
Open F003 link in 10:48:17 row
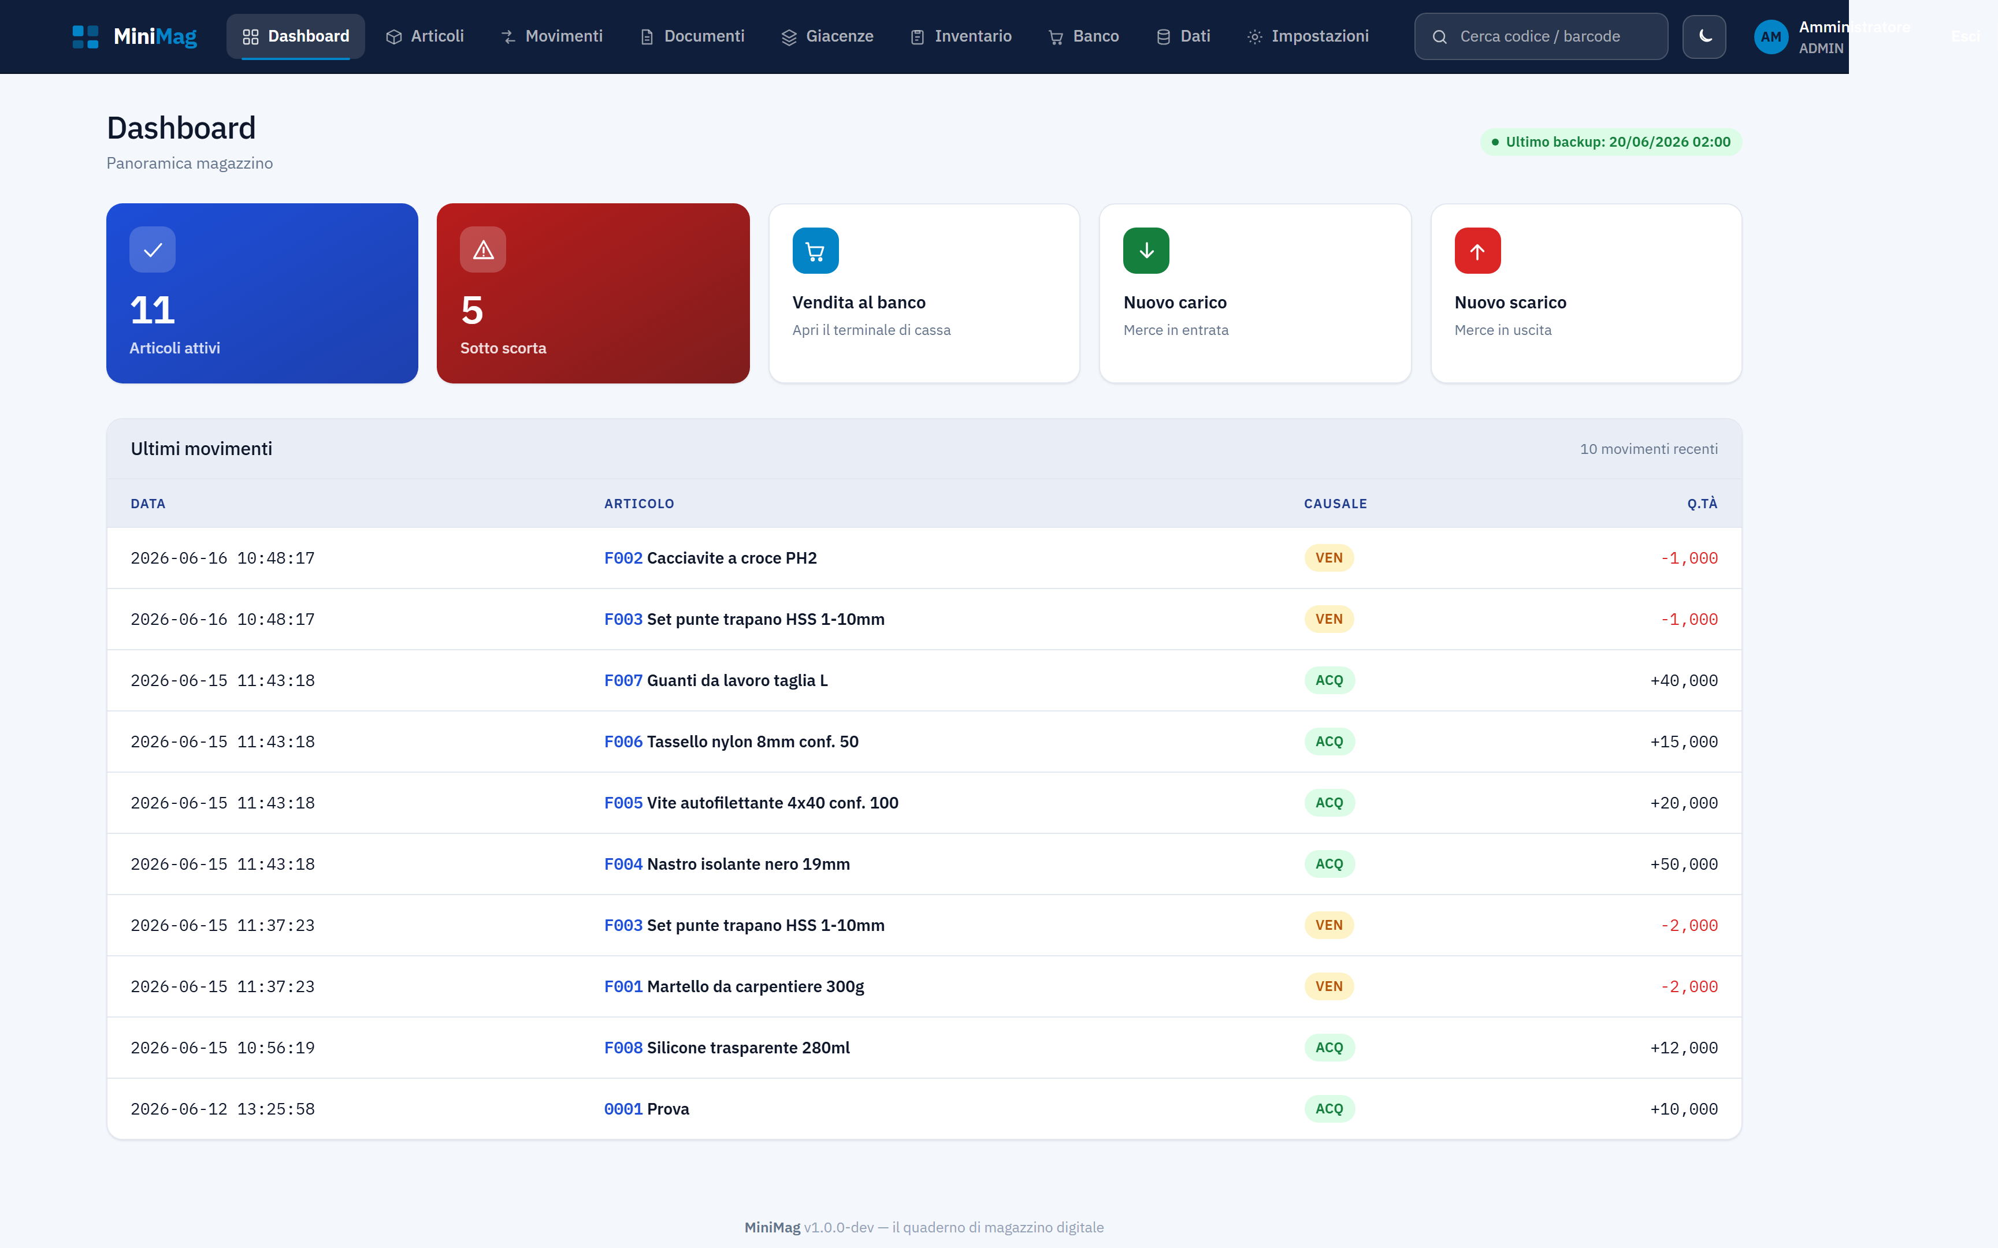[x=623, y=619]
